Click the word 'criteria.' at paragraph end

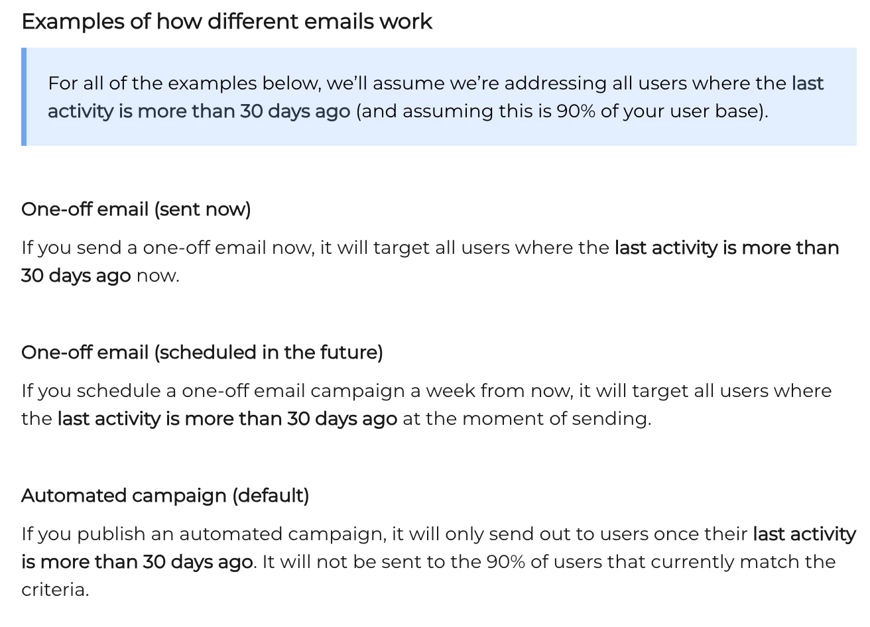(x=55, y=589)
